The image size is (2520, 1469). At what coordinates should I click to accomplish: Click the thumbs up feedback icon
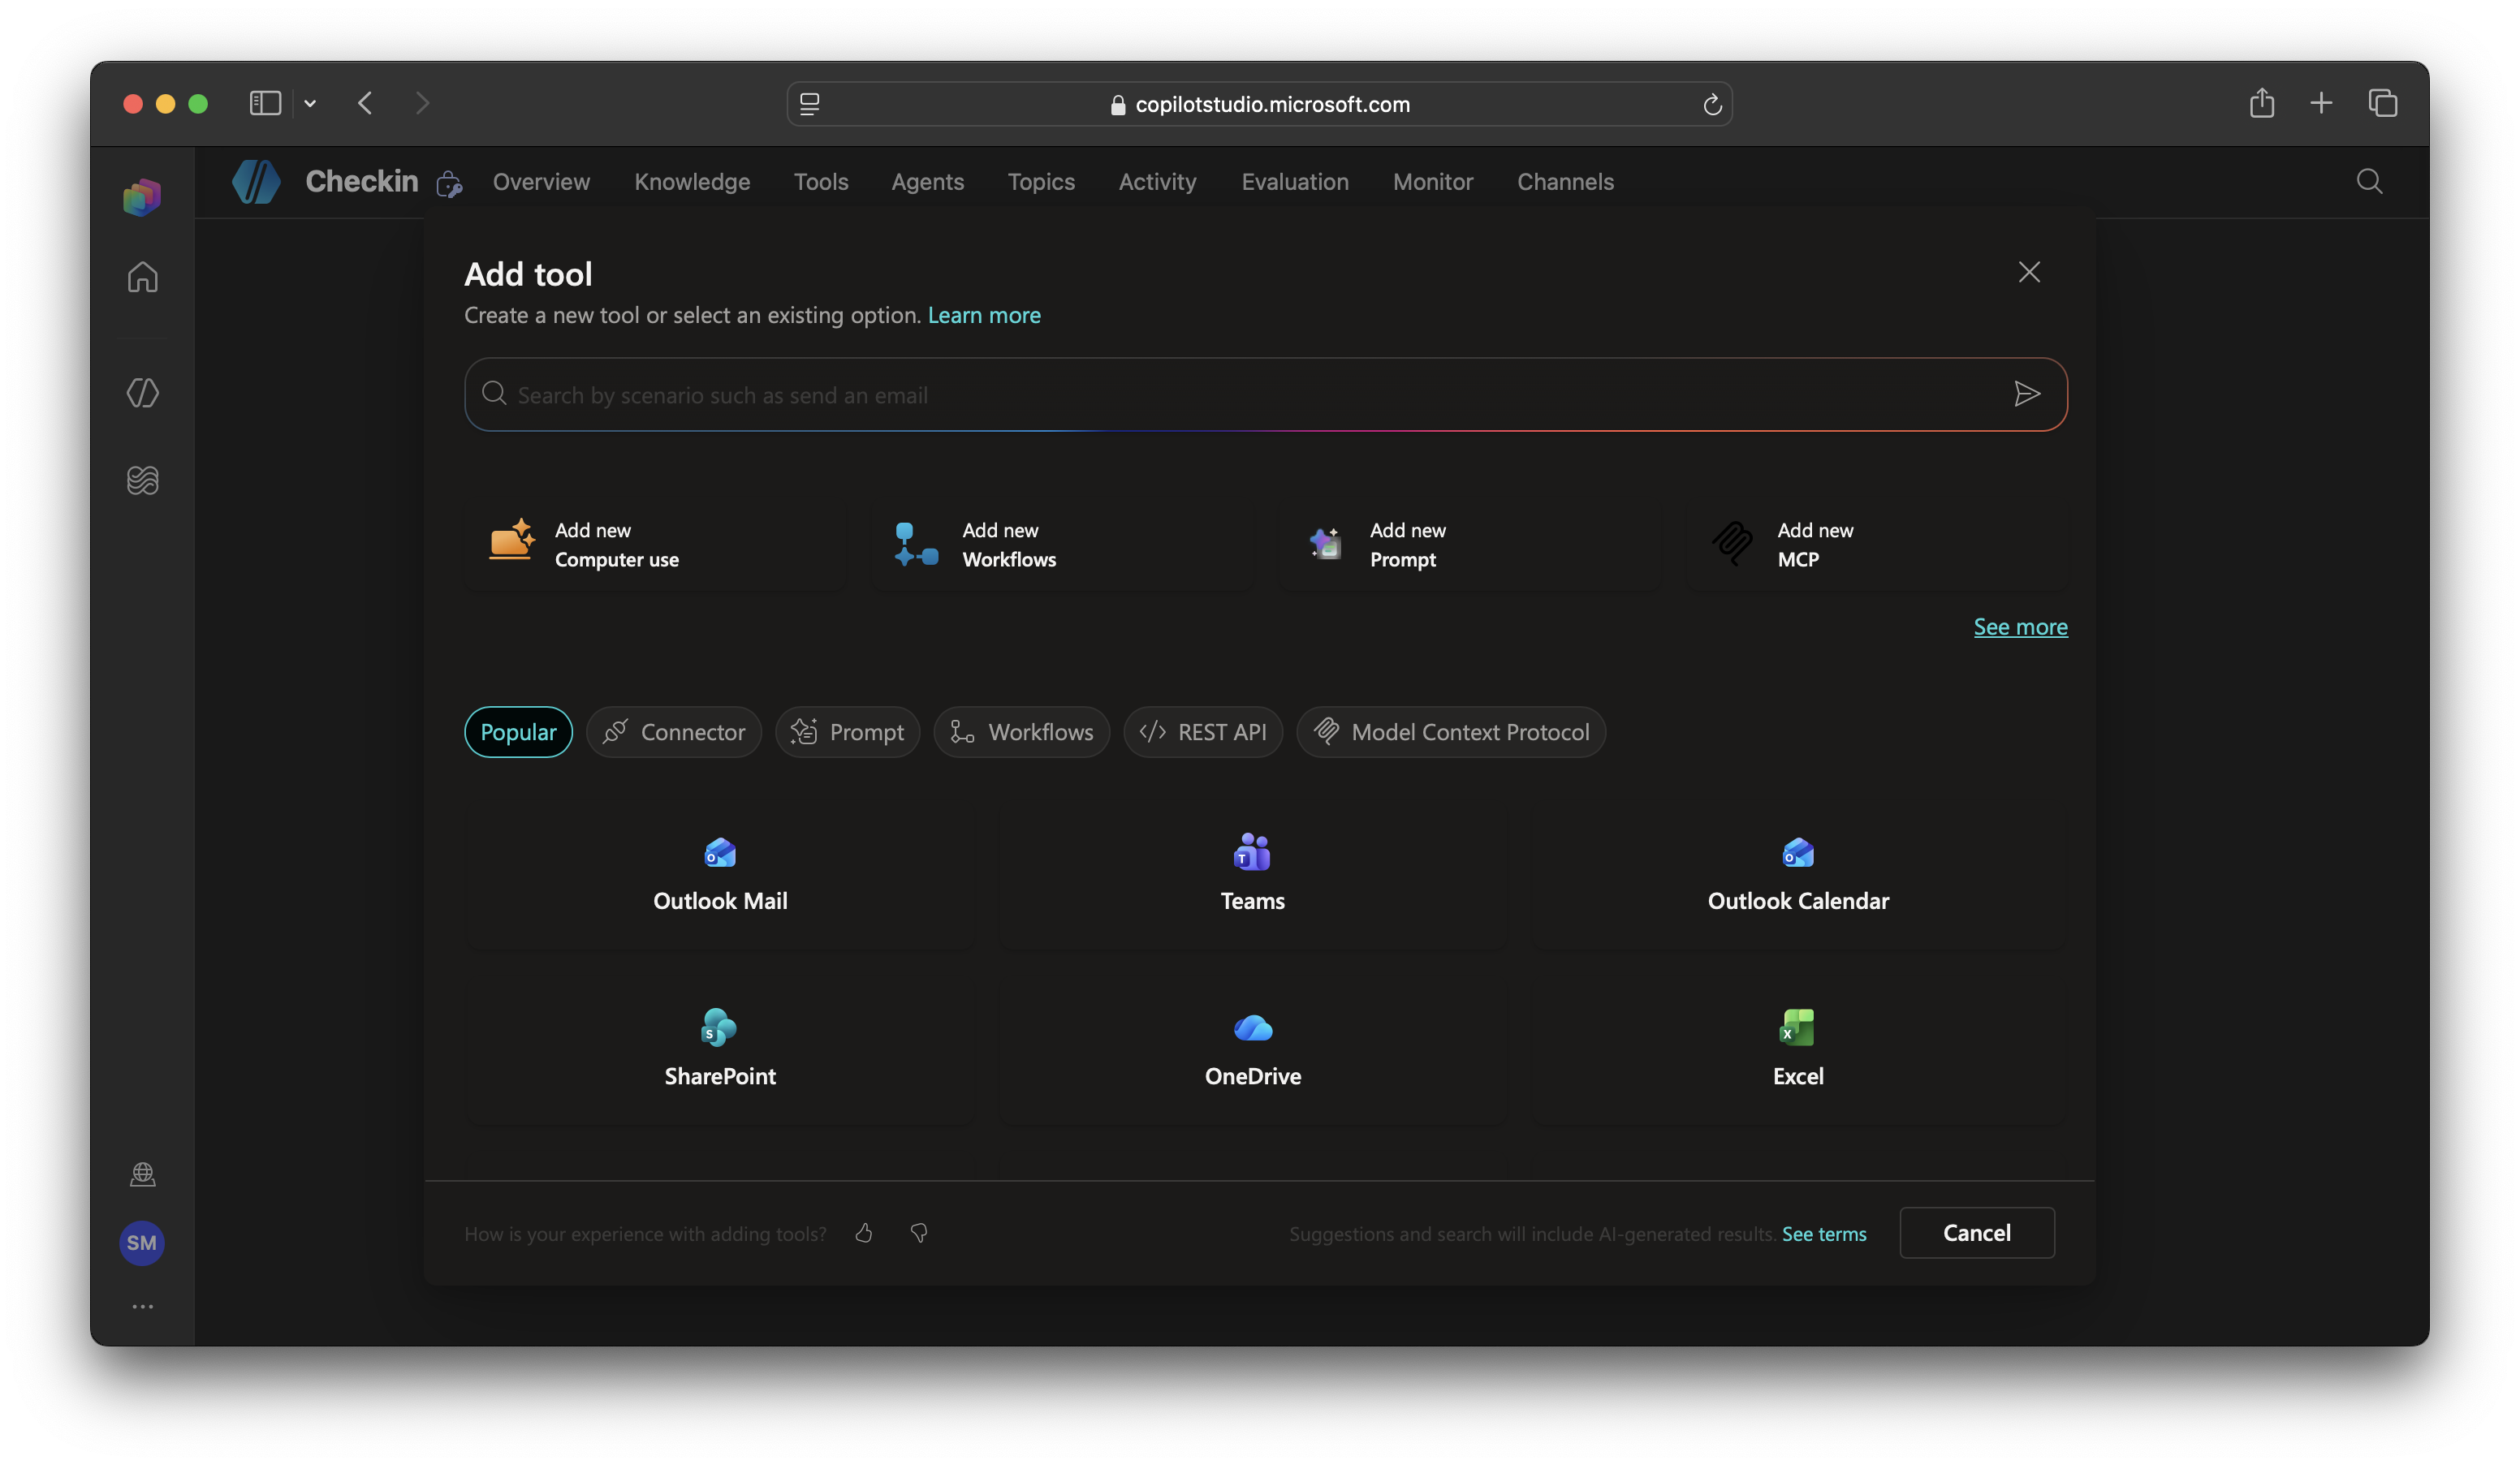click(864, 1233)
